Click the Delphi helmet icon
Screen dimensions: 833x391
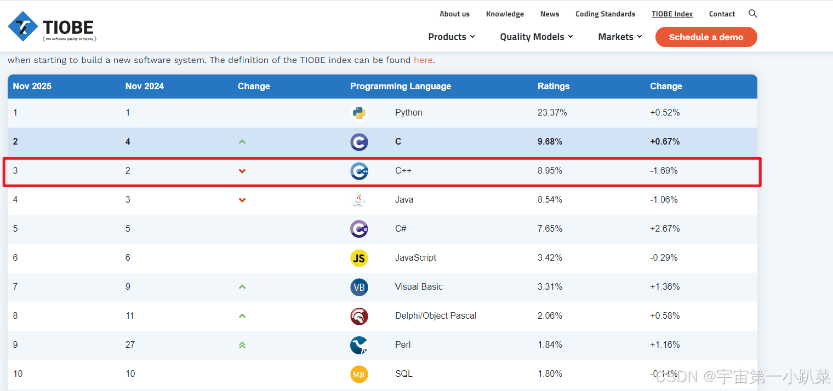click(359, 316)
